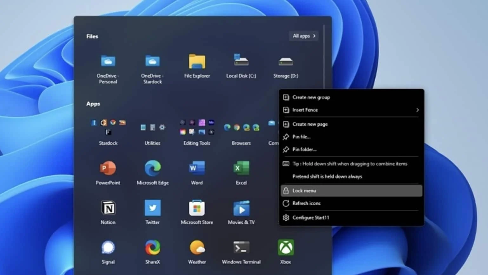Launch Signal
Viewport: 488px width, 275px height.
click(x=108, y=252)
